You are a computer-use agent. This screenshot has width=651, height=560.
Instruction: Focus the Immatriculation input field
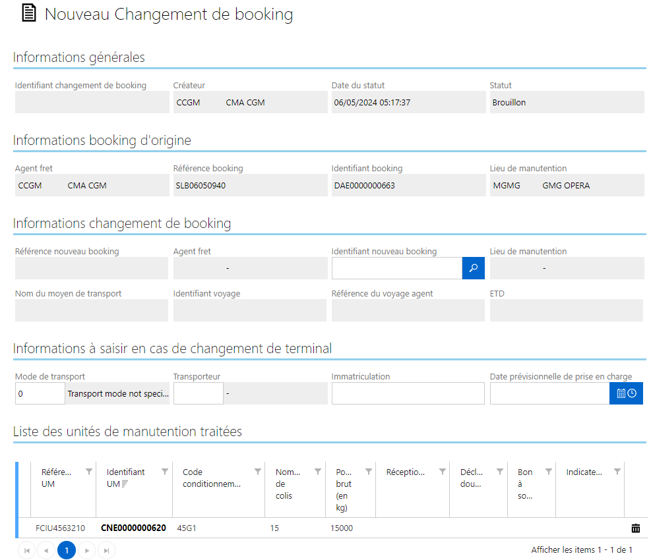point(408,393)
